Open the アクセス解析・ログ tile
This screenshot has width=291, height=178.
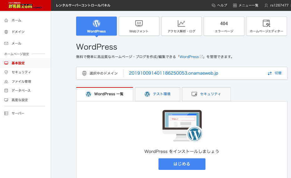pyautogui.click(x=181, y=26)
